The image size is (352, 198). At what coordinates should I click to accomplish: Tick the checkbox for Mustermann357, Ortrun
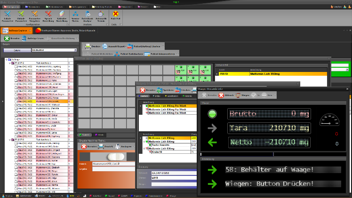coord(16,115)
